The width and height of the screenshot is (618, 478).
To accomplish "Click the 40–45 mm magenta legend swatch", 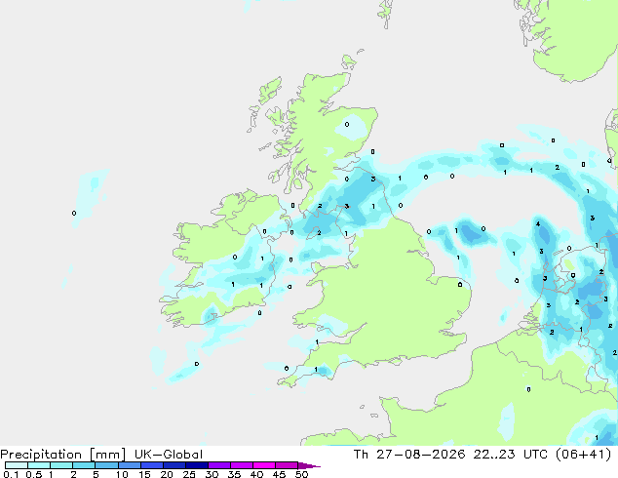I will 264,465.
